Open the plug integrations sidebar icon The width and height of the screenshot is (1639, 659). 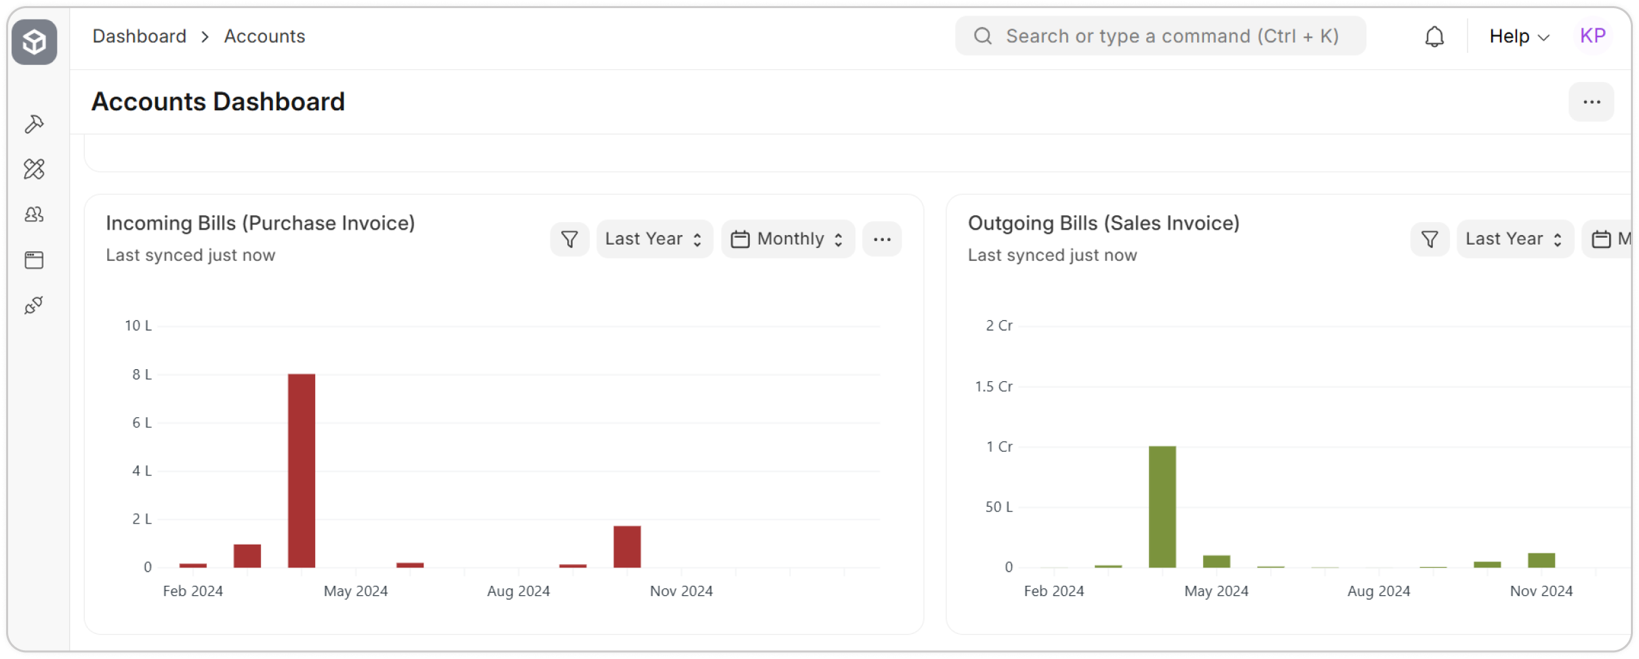(x=34, y=305)
